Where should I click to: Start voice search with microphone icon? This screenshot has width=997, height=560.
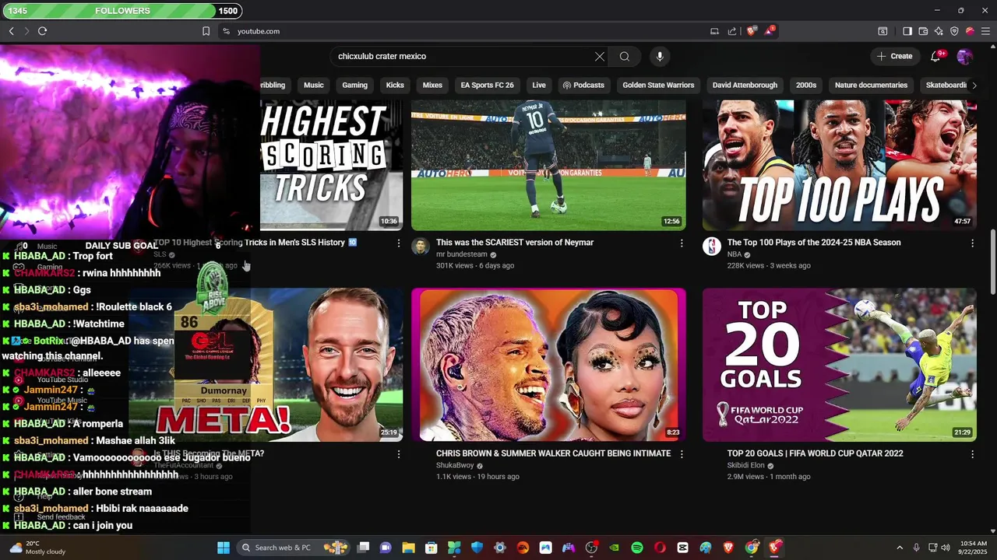point(660,56)
